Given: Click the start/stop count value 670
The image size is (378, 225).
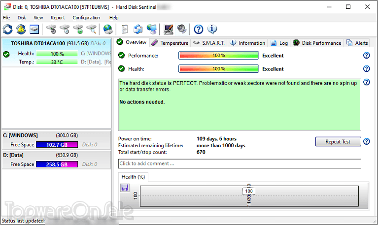Looking at the screenshot, I should tap(201, 152).
